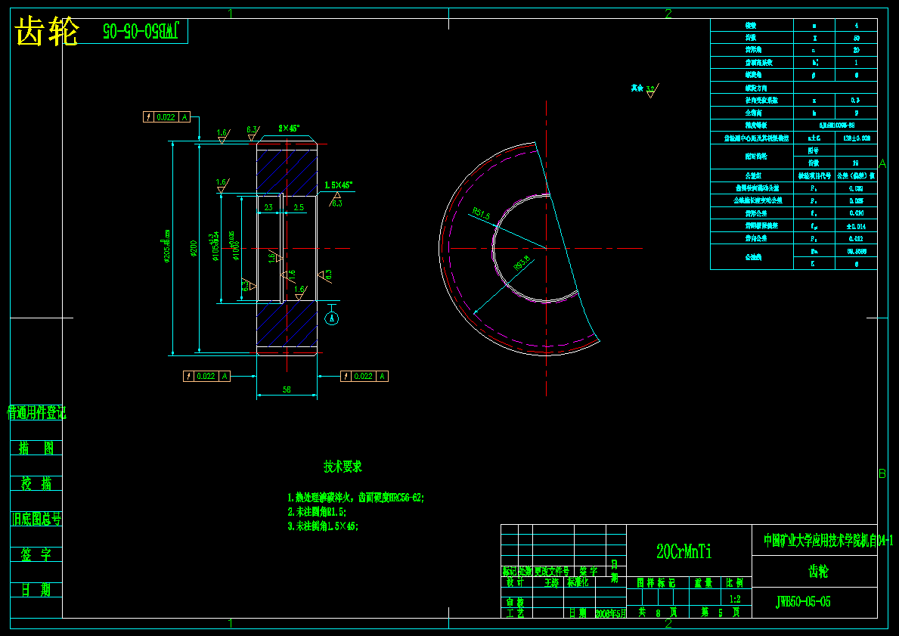Click the 0.012 tolerance value cell

pyautogui.click(x=857, y=238)
